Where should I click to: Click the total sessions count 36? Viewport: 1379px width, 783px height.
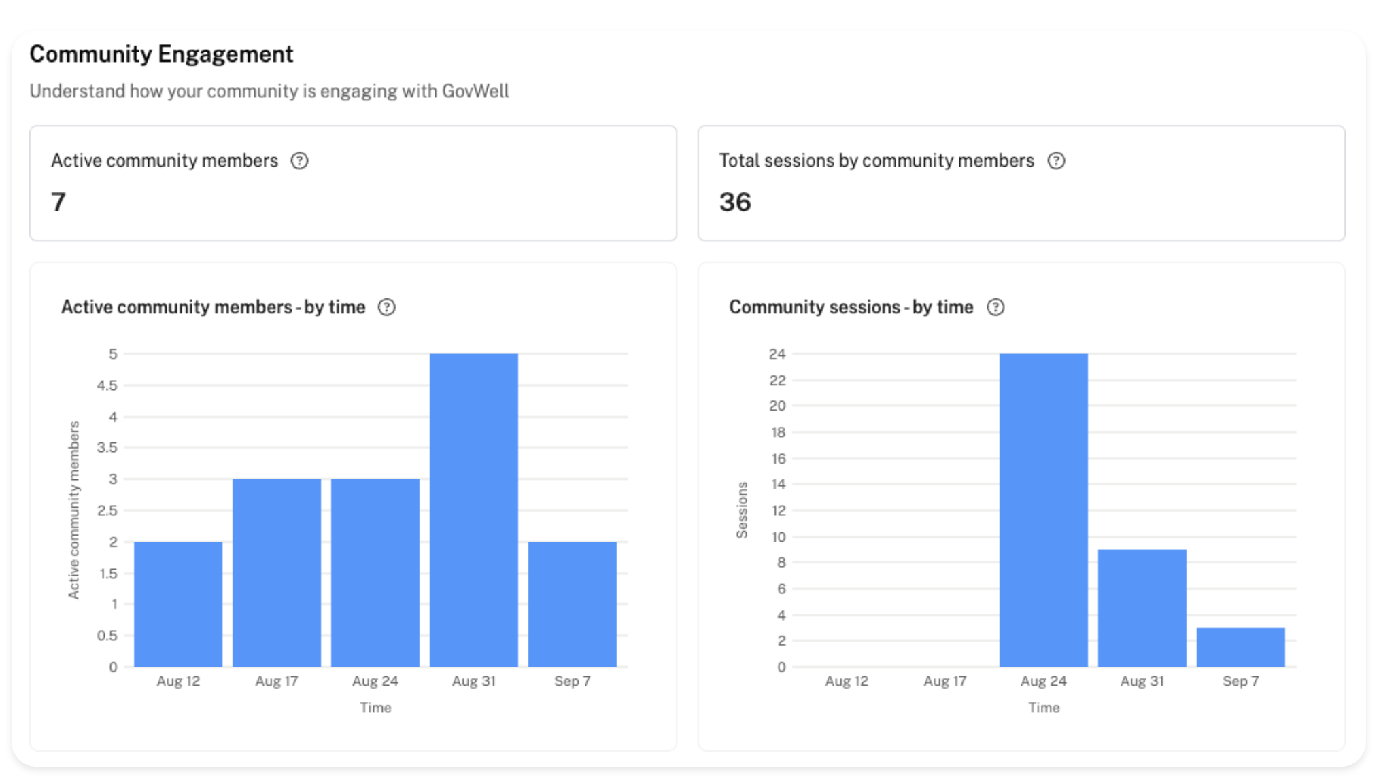pyautogui.click(x=735, y=202)
